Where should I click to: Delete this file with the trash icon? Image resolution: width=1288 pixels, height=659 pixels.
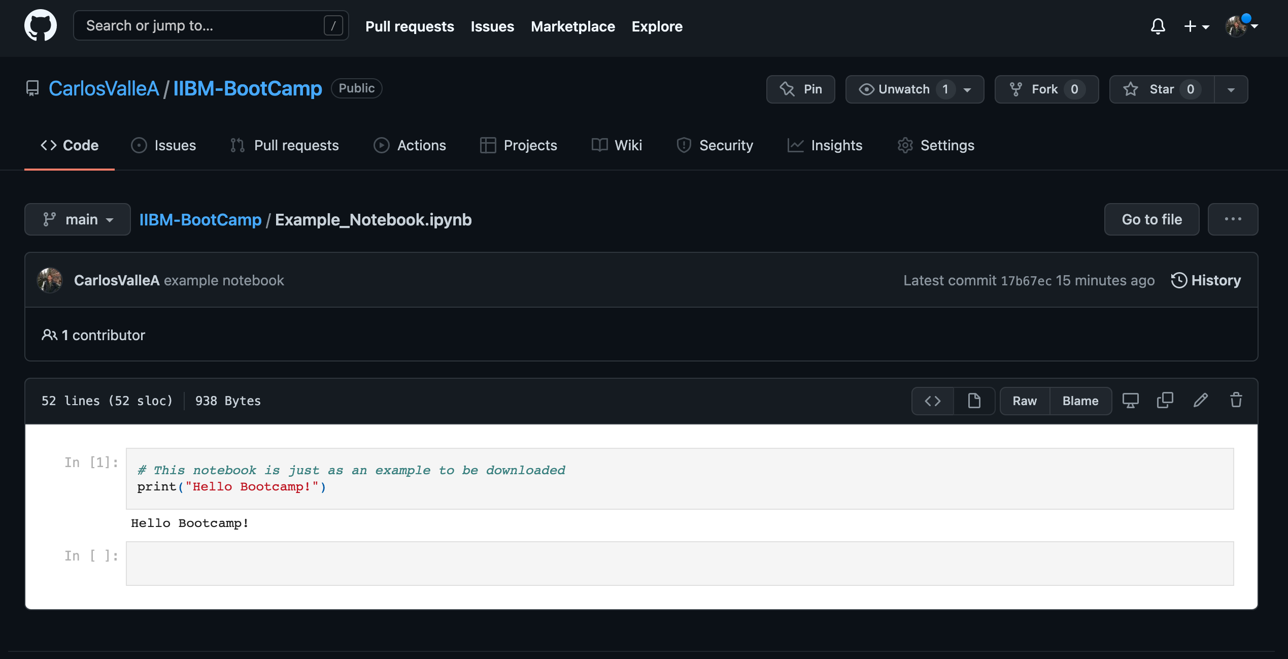[1236, 401]
